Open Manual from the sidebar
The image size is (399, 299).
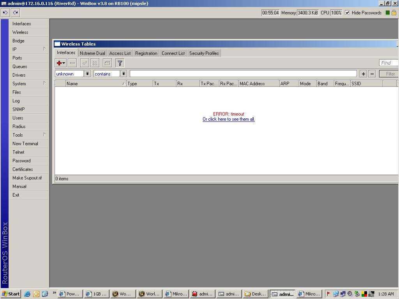pyautogui.click(x=28, y=186)
